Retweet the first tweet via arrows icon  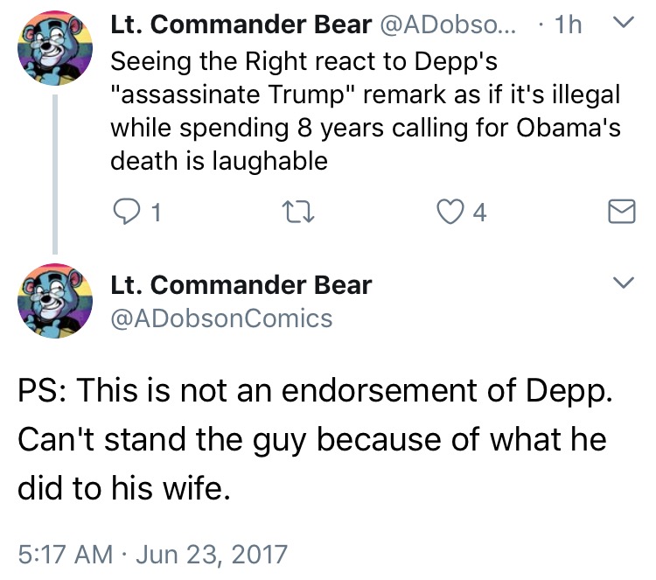pyautogui.click(x=298, y=212)
